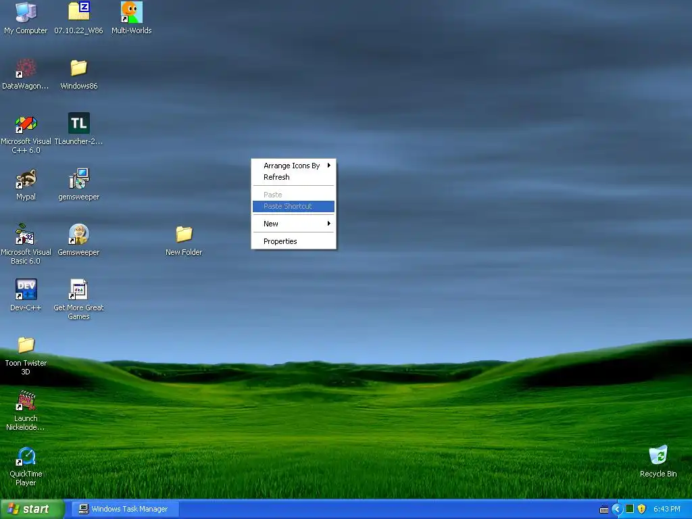The image size is (692, 519).
Task: Click the greyed-out Paste menu entry
Action: pos(293,195)
